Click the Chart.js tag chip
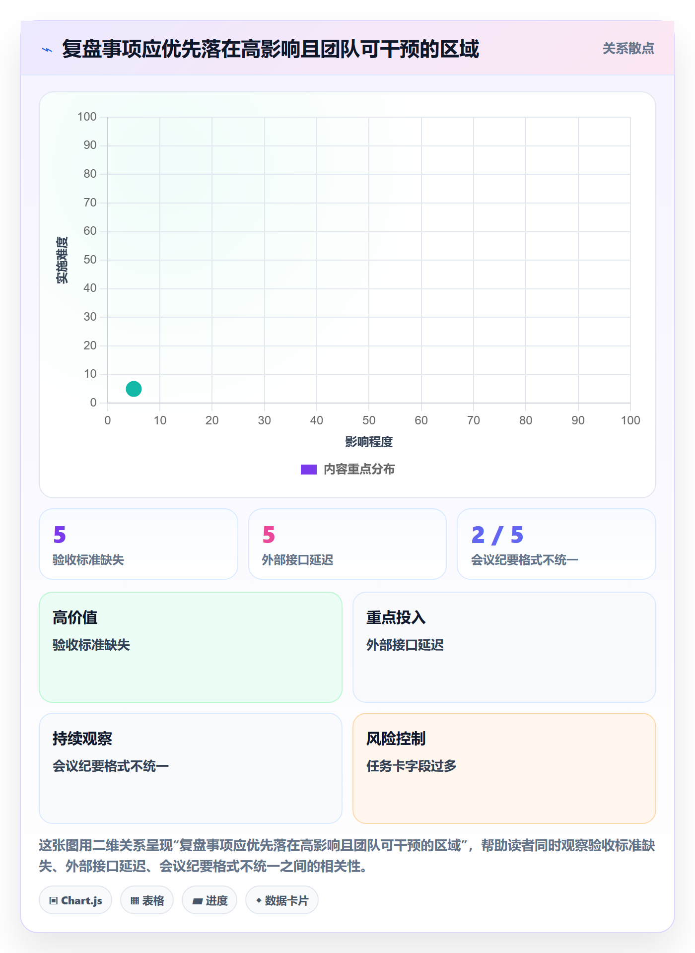The image size is (695, 953). 75,900
